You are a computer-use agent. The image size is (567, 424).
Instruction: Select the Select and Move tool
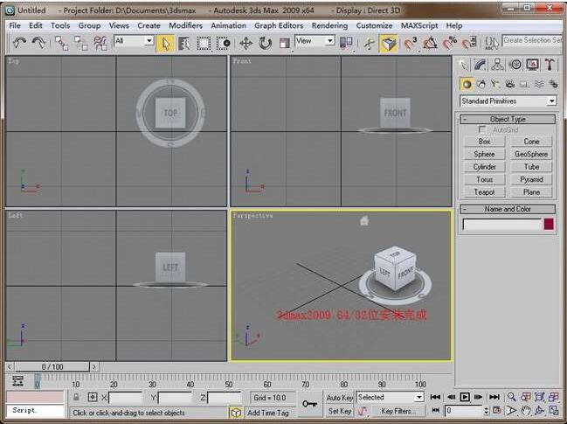tap(245, 42)
